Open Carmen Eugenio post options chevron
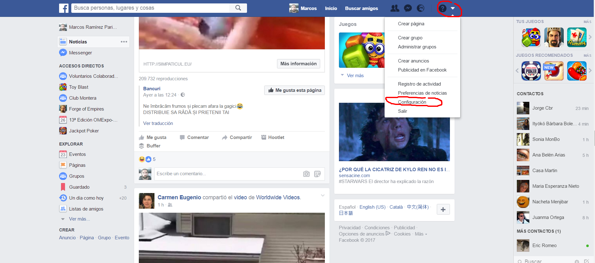This screenshot has width=595, height=263. click(x=323, y=196)
